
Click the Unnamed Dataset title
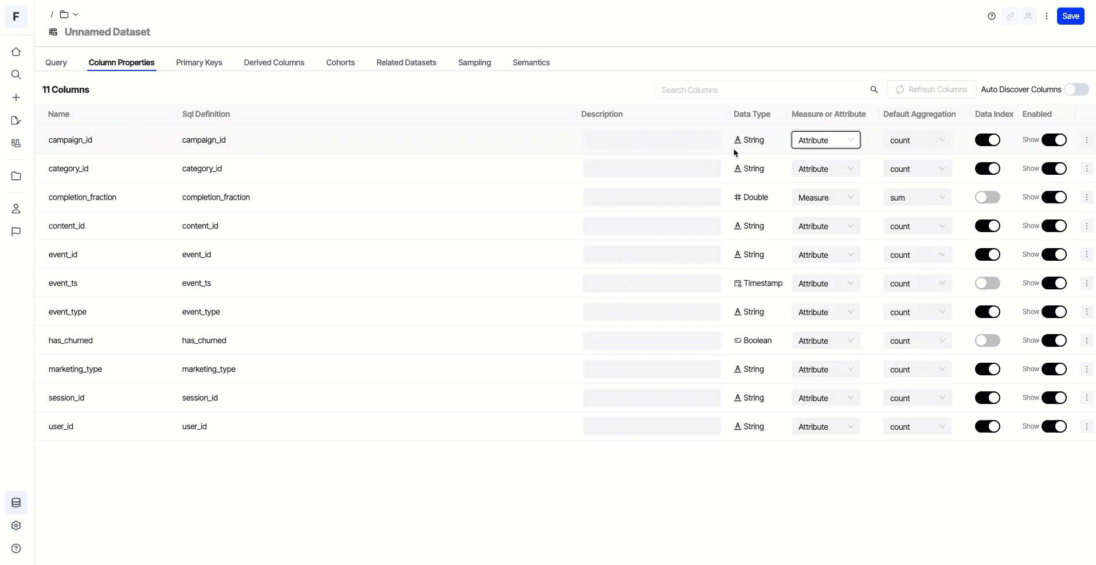(x=107, y=32)
